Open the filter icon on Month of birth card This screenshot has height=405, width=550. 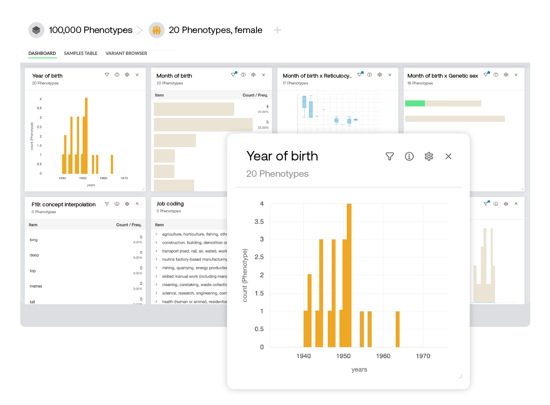[233, 74]
